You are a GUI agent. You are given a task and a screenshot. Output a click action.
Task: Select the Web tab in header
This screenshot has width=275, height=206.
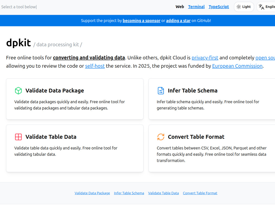coord(180,7)
